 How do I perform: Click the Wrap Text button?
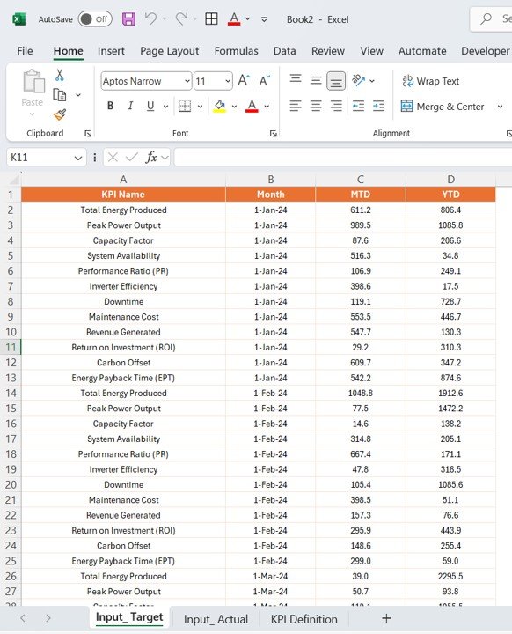point(431,81)
